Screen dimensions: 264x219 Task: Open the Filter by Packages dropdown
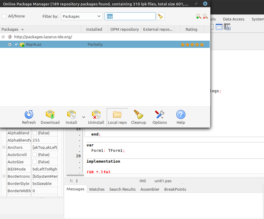click(x=82, y=16)
